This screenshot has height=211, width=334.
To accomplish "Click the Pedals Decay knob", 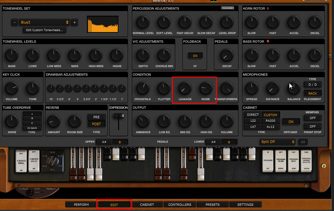I will (x=227, y=55).
